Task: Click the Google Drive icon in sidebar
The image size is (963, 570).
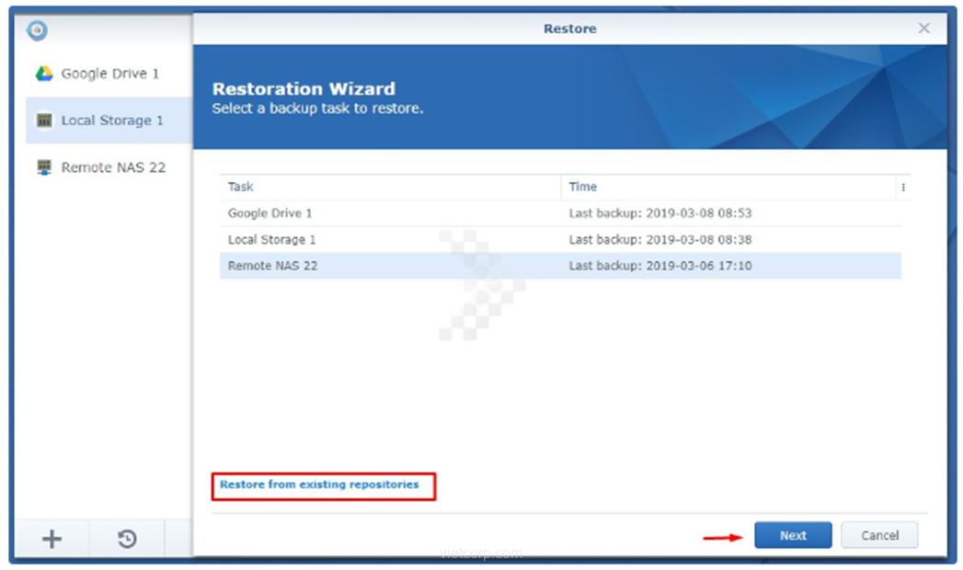Action: point(44,74)
